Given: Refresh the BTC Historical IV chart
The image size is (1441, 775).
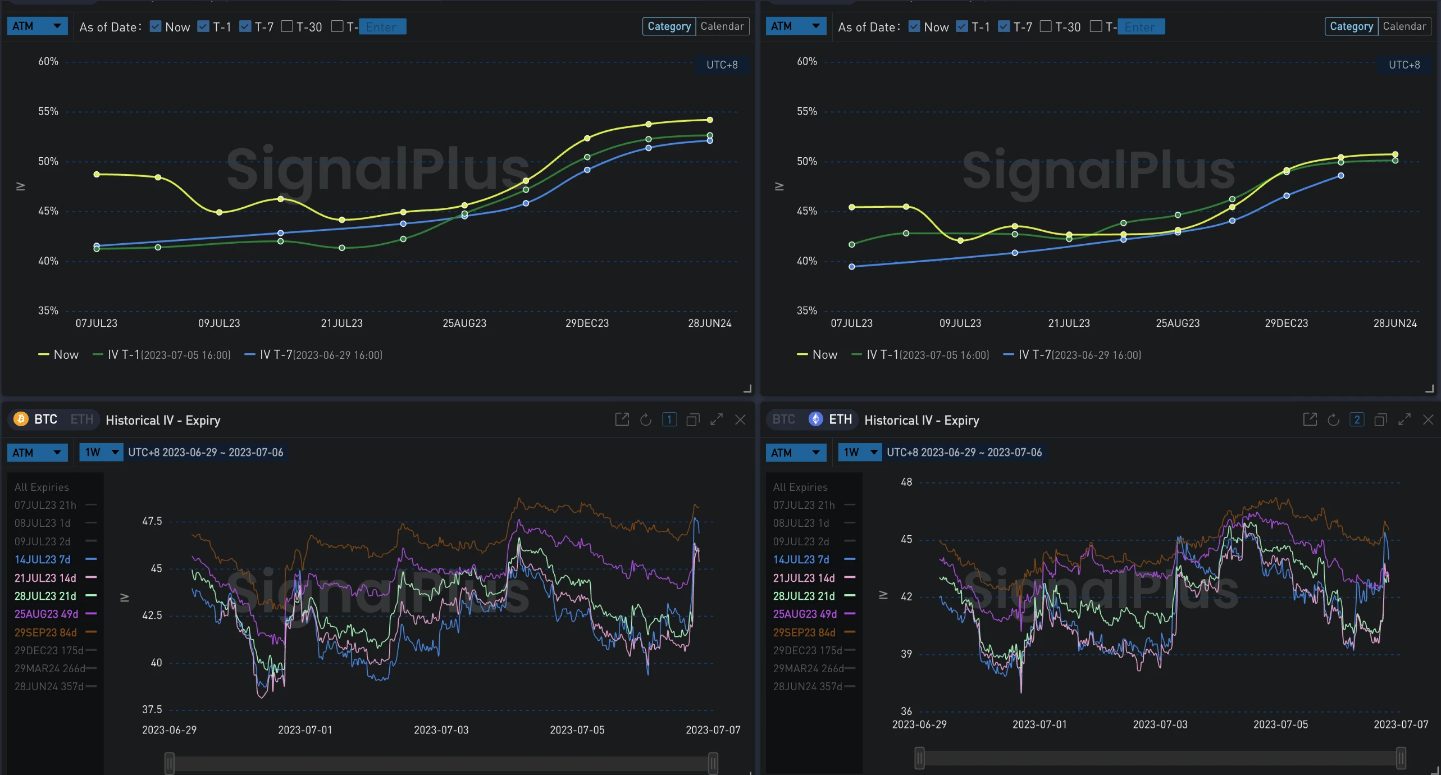Looking at the screenshot, I should (646, 420).
